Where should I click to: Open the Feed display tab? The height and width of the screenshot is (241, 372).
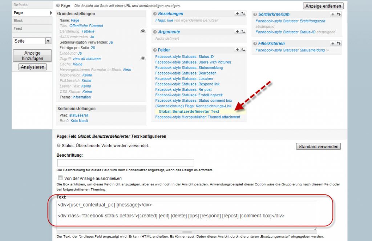(x=18, y=28)
